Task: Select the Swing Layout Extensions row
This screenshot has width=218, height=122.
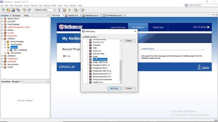Action: pos(102,80)
